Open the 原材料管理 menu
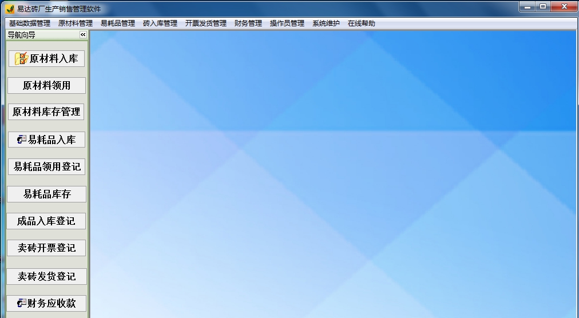This screenshot has width=579, height=318. click(76, 23)
